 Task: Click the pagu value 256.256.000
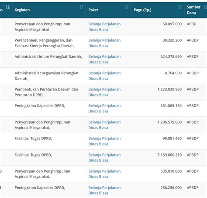(171, 188)
